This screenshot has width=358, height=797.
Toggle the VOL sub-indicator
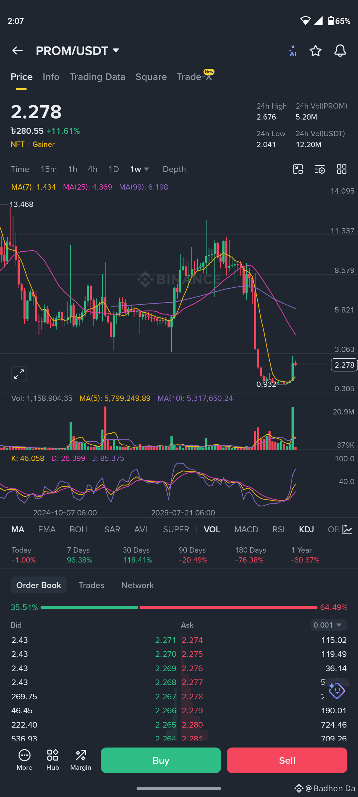(212, 529)
